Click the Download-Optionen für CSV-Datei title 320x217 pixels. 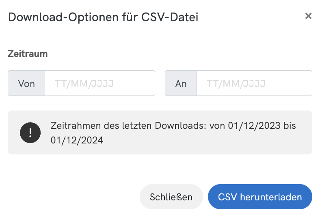(x=103, y=17)
